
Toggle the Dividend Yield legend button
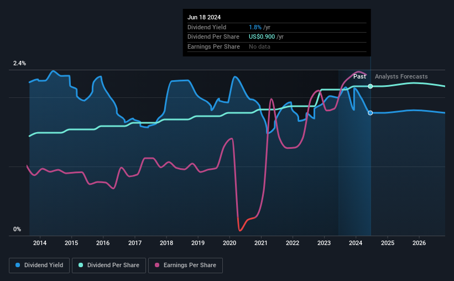click(x=39, y=266)
